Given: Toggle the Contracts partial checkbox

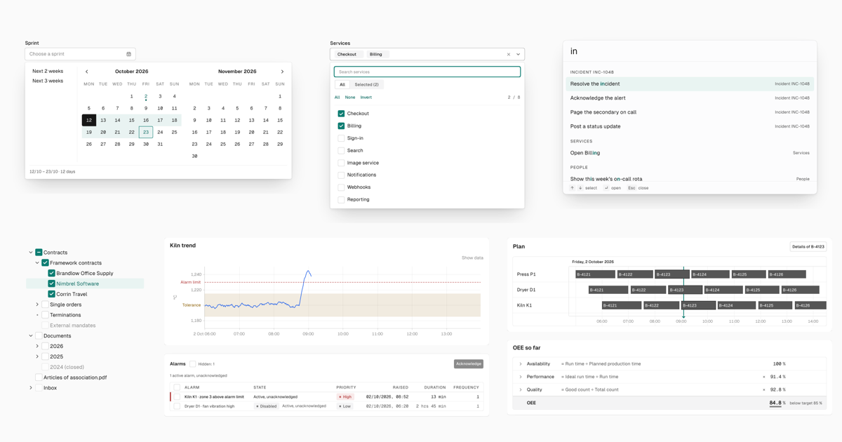Looking at the screenshot, I should (x=39, y=253).
